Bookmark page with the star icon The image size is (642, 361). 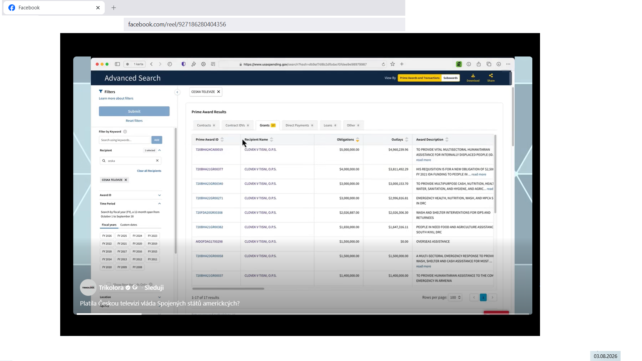point(393,64)
